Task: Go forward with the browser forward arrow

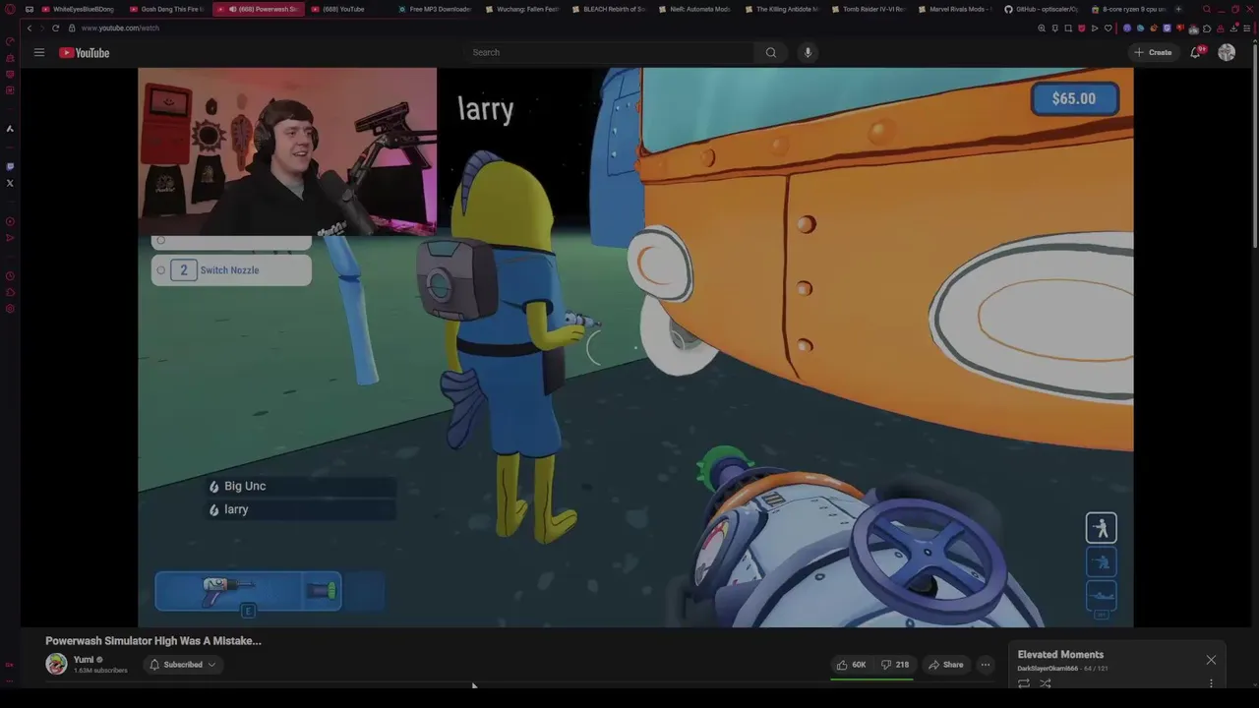Action: 42,29
